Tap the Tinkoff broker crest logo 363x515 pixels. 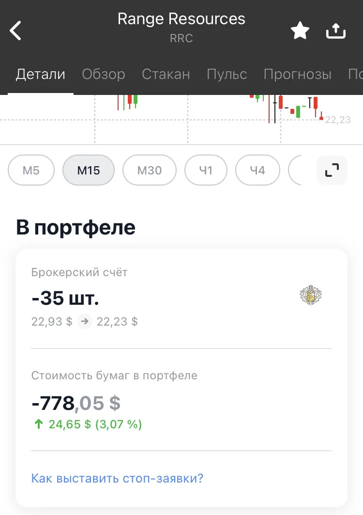(x=311, y=295)
